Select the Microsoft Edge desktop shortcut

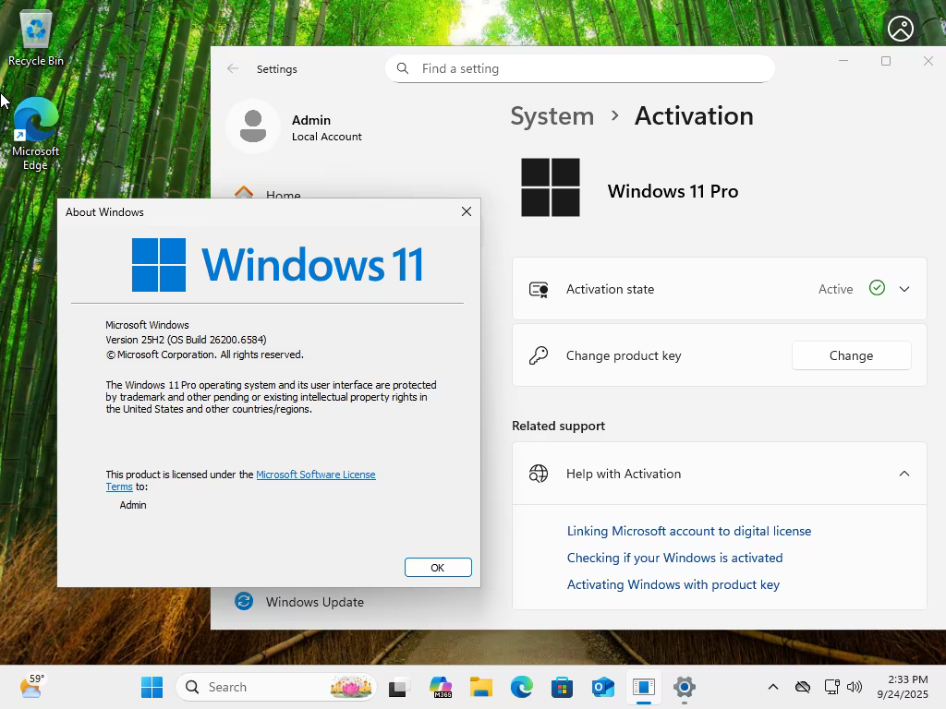(36, 134)
